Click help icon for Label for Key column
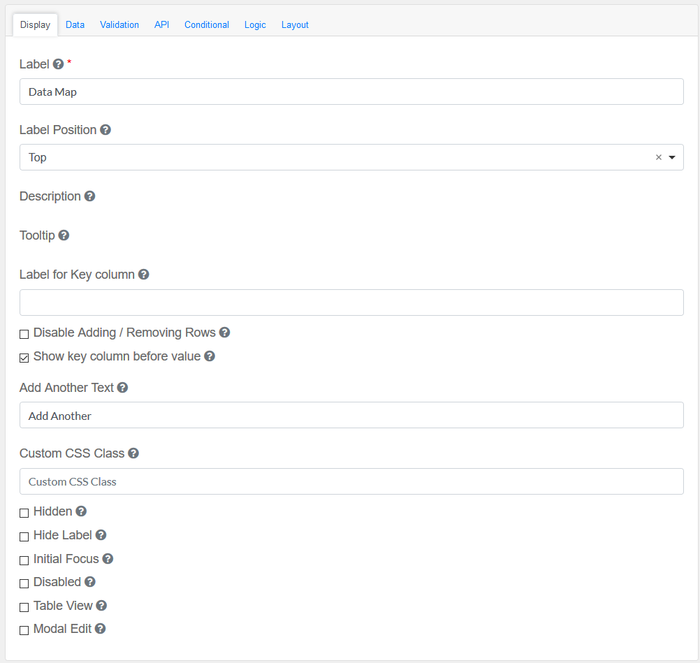700x663 pixels. click(143, 275)
